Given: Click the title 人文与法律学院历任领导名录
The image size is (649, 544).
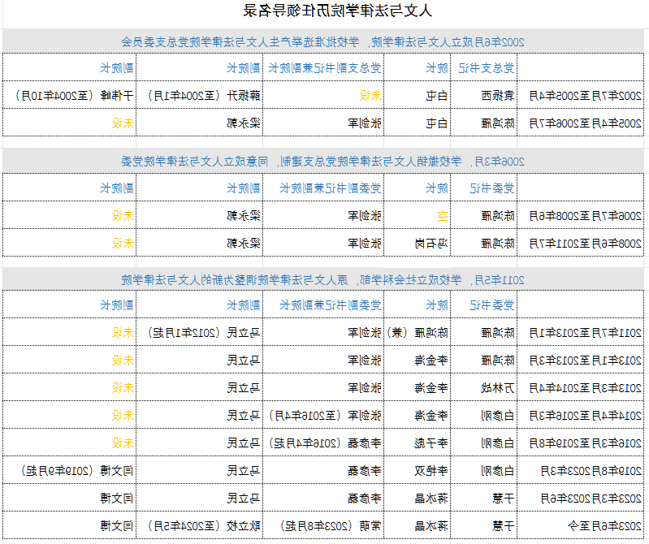Looking at the screenshot, I should (x=337, y=11).
